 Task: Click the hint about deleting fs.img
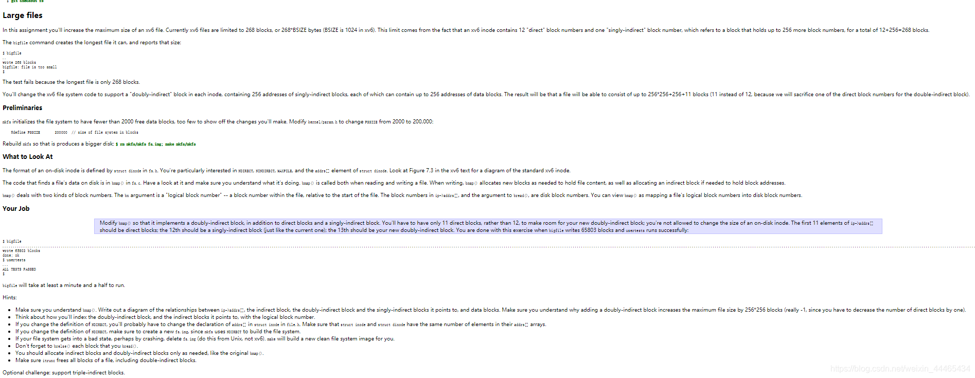pos(205,339)
